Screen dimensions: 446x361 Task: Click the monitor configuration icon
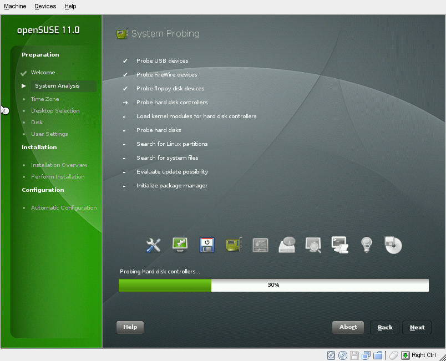180,245
